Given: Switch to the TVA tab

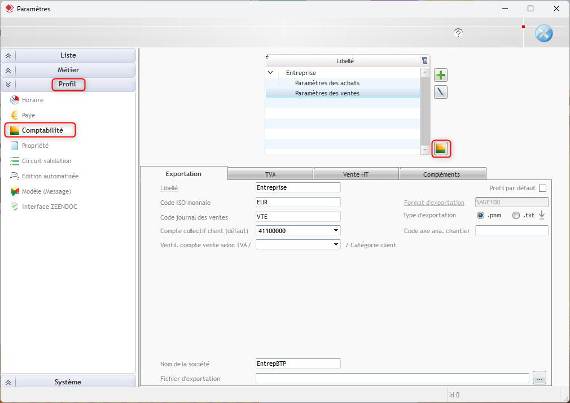Looking at the screenshot, I should point(270,174).
